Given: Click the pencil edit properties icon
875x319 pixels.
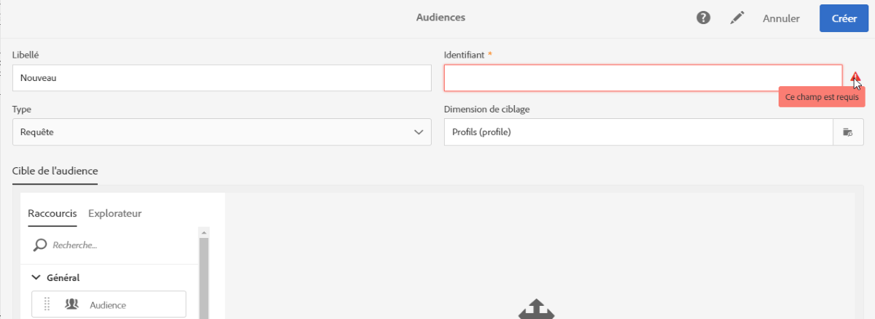Looking at the screenshot, I should coord(737,18).
